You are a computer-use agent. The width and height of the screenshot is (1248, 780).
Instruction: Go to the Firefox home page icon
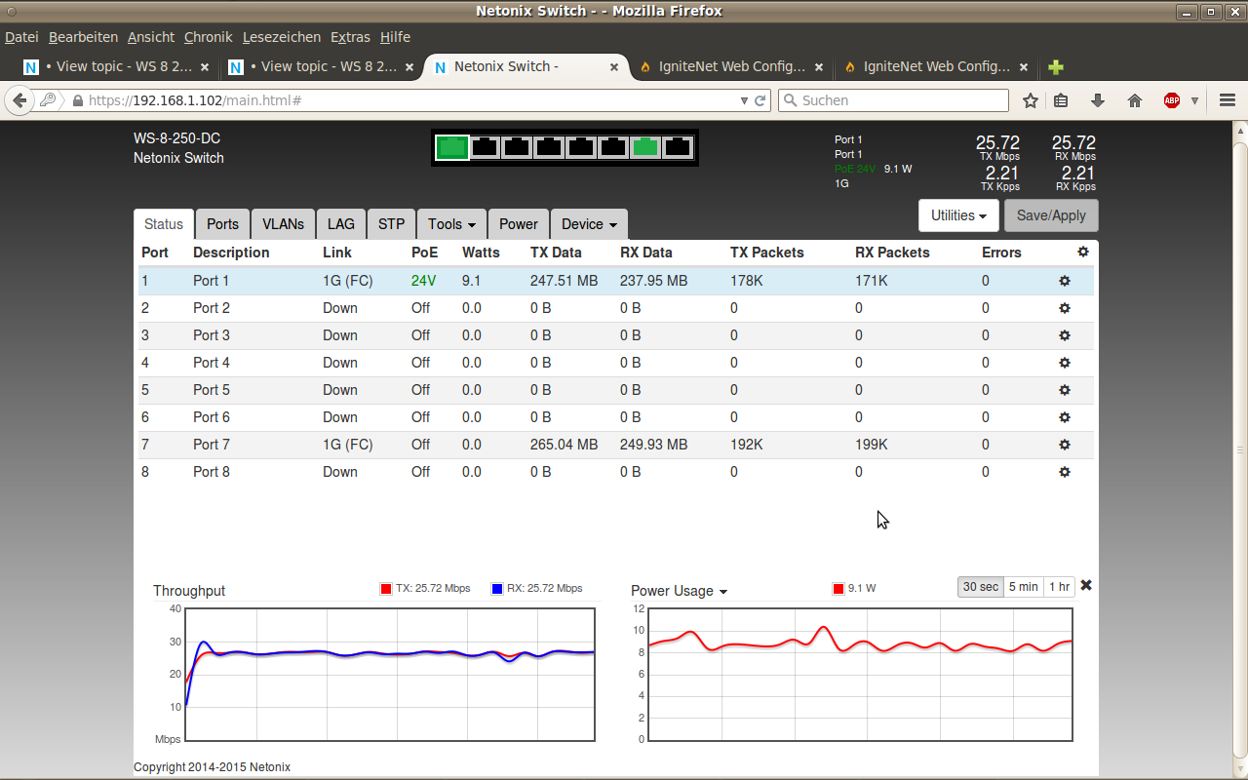coord(1134,100)
